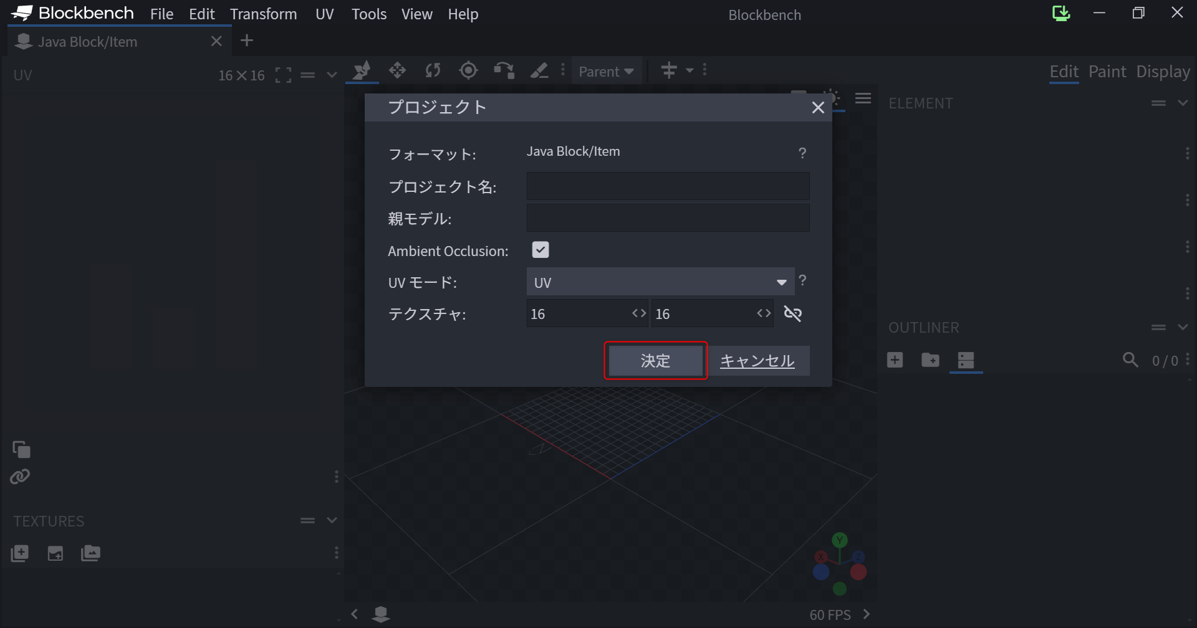Open the File menu

(x=161, y=14)
